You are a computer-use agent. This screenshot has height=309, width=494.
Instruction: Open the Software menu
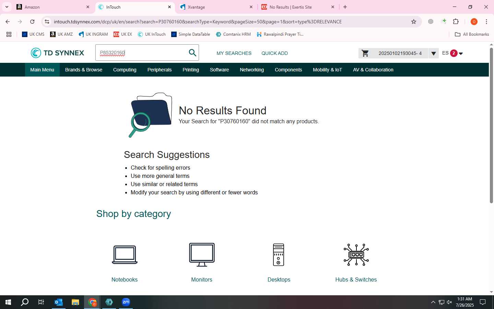(x=220, y=70)
